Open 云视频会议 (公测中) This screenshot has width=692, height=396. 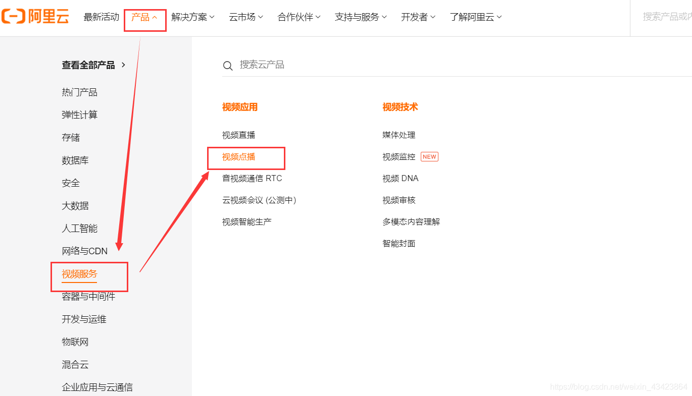[259, 200]
